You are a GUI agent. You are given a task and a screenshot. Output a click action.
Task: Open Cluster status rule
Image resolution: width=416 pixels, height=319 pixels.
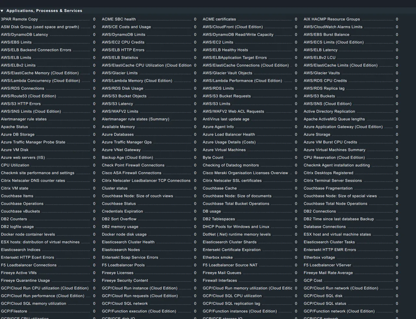[x=115, y=188]
